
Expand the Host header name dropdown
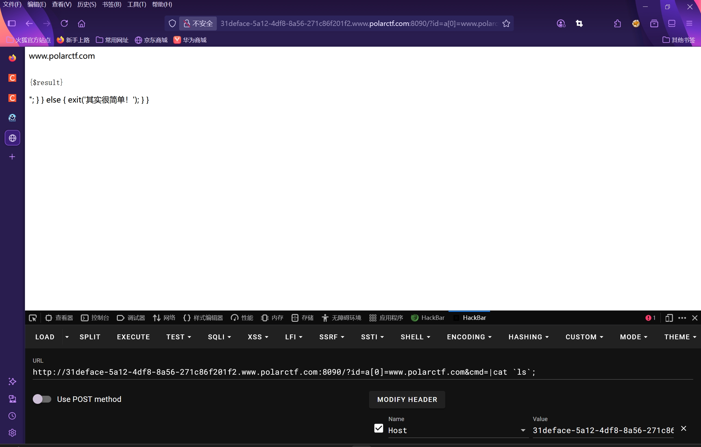(523, 430)
